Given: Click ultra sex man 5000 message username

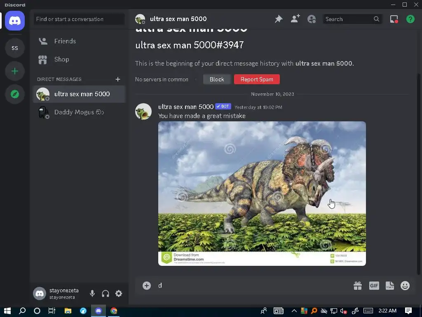Looking at the screenshot, I should pos(186,107).
